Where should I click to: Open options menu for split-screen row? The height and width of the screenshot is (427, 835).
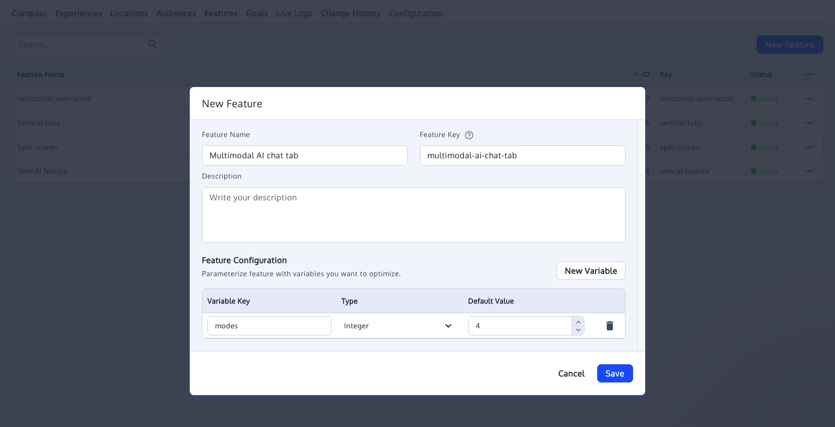point(809,147)
